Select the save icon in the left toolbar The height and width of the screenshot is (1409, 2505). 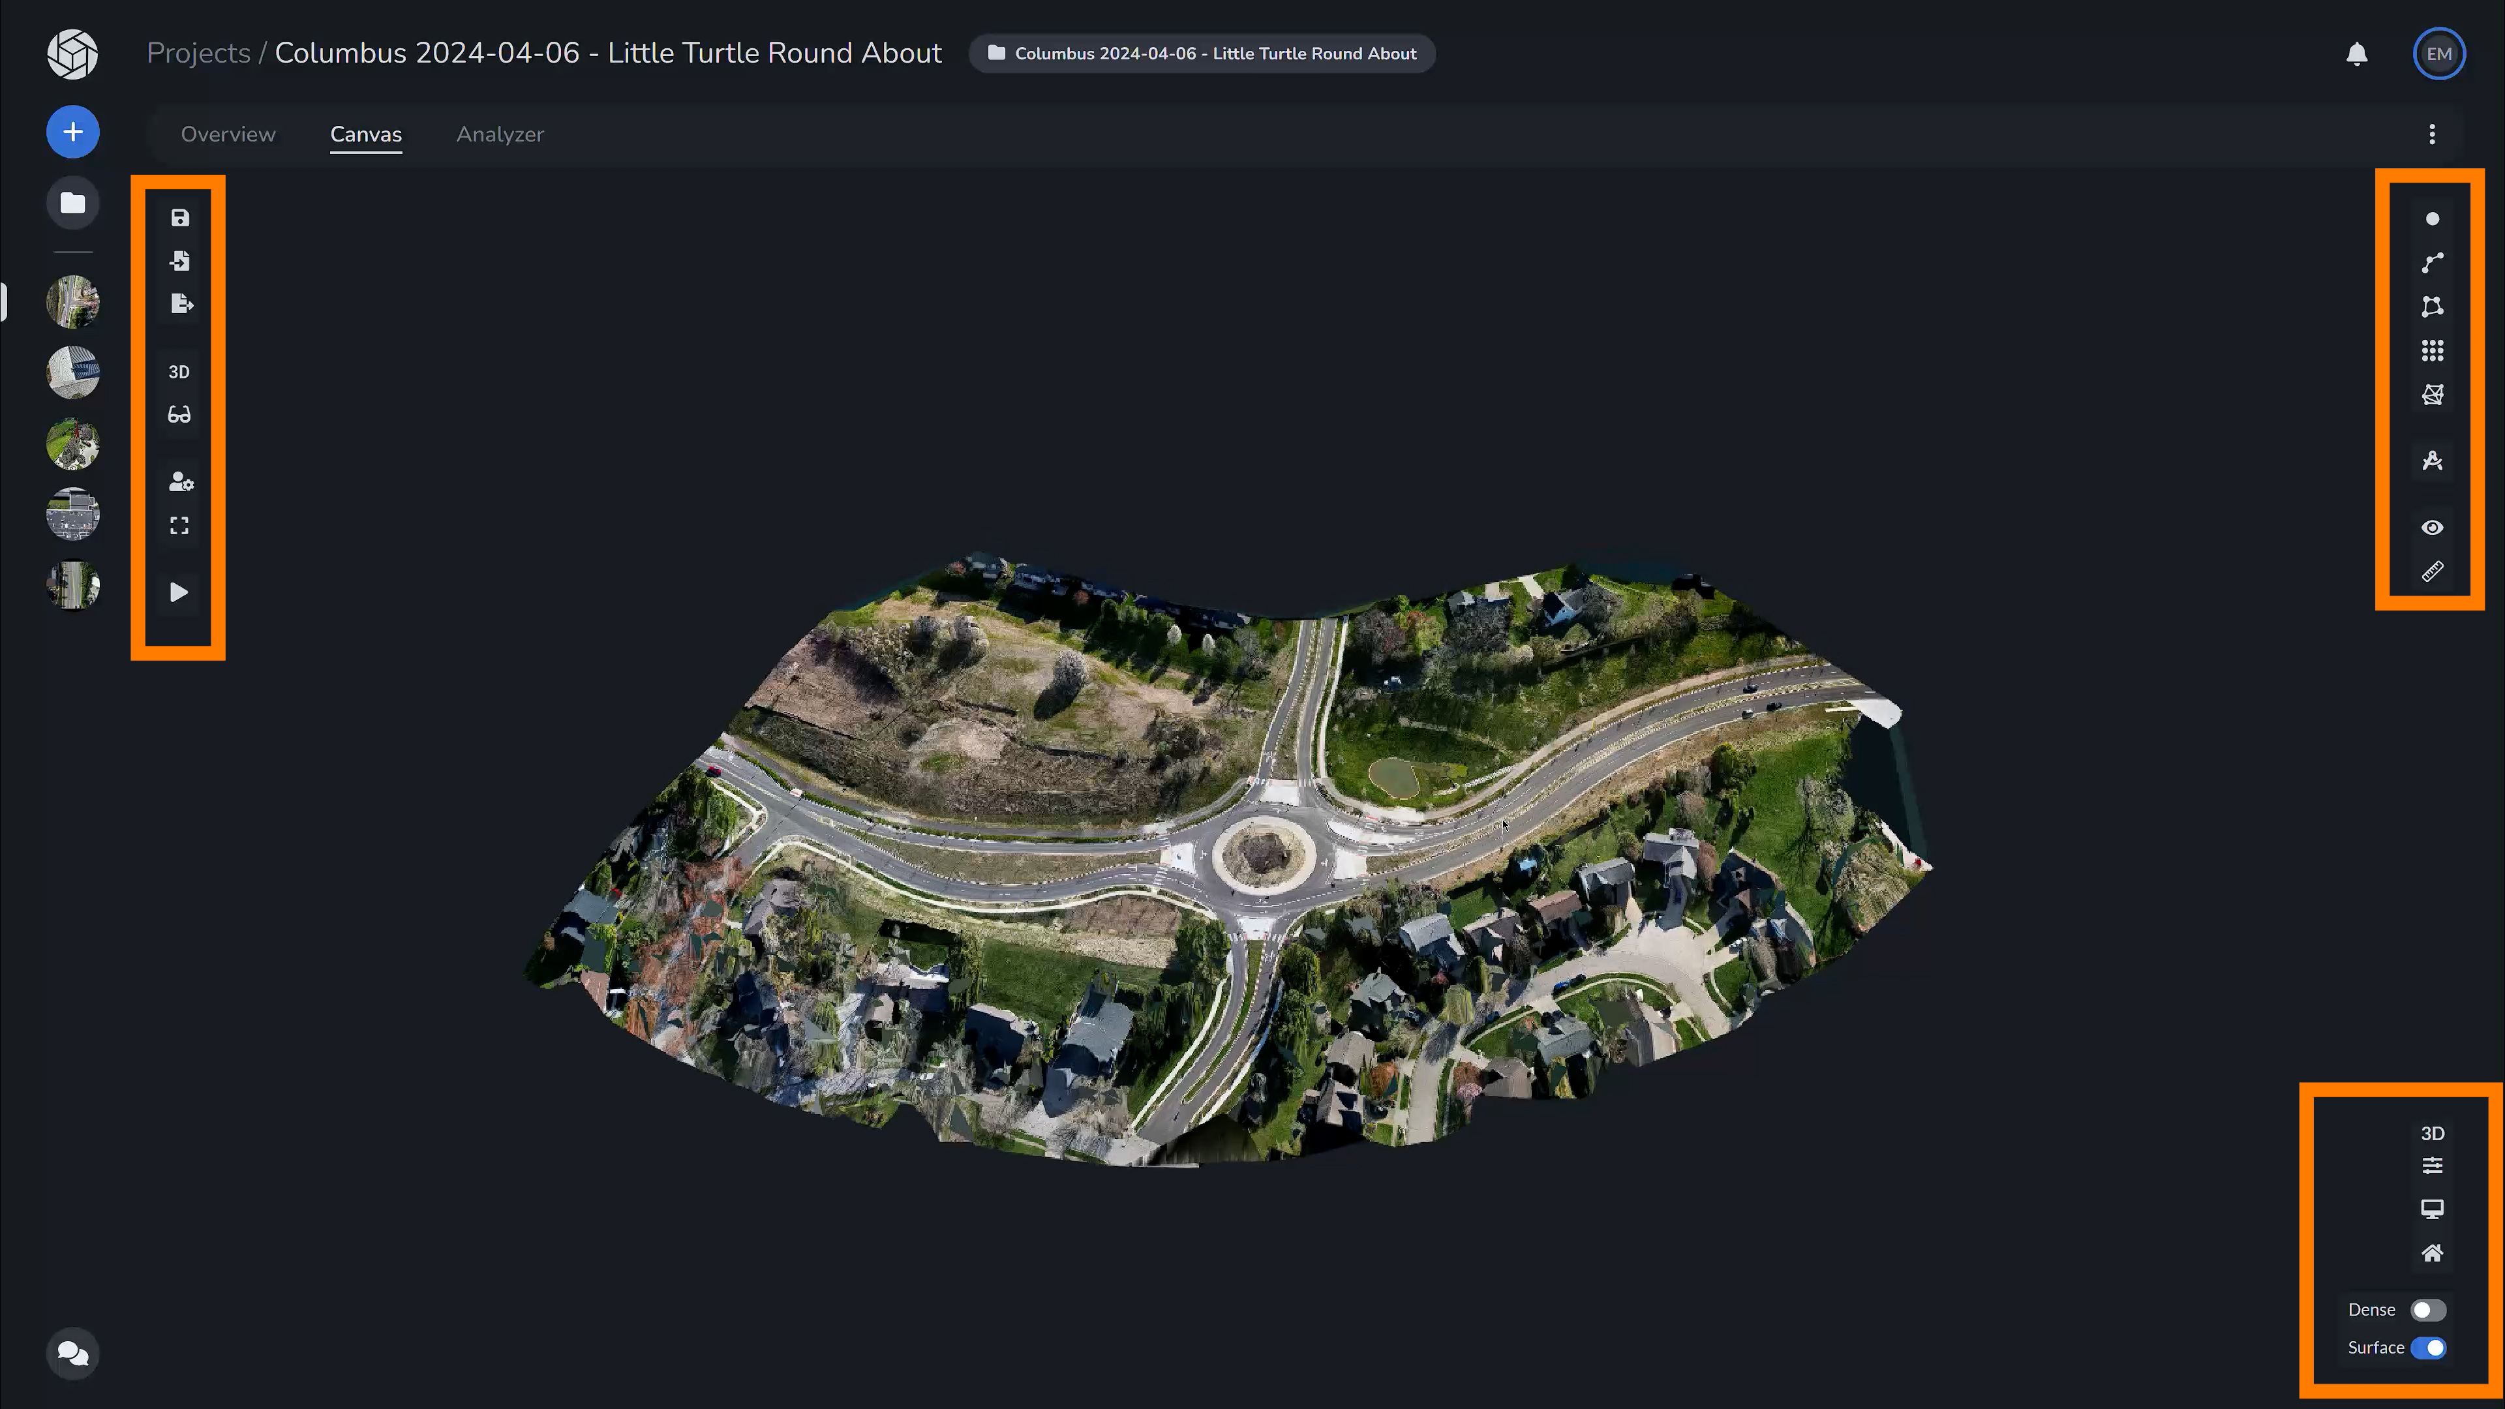click(x=180, y=218)
